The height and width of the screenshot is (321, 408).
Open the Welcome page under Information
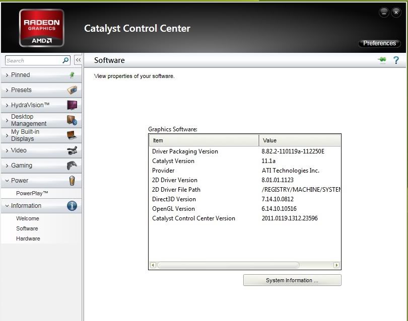click(28, 218)
